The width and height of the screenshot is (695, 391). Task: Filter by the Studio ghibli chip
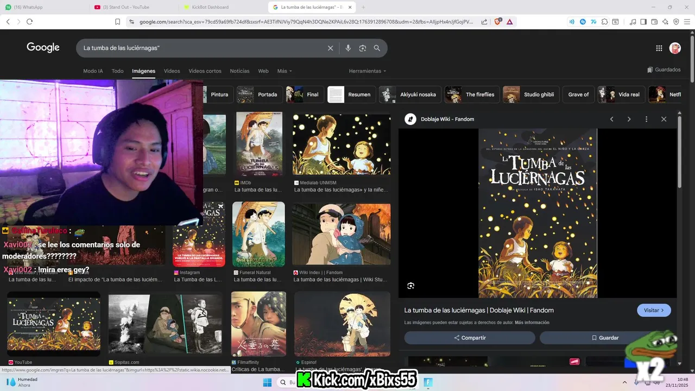point(531,94)
